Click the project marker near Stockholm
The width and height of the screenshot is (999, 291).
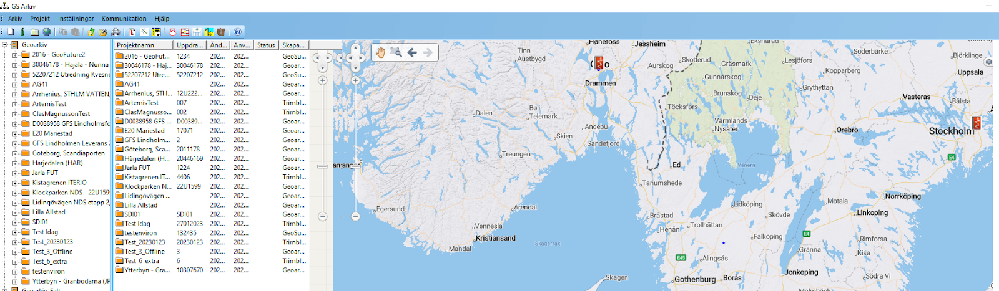[x=976, y=123]
